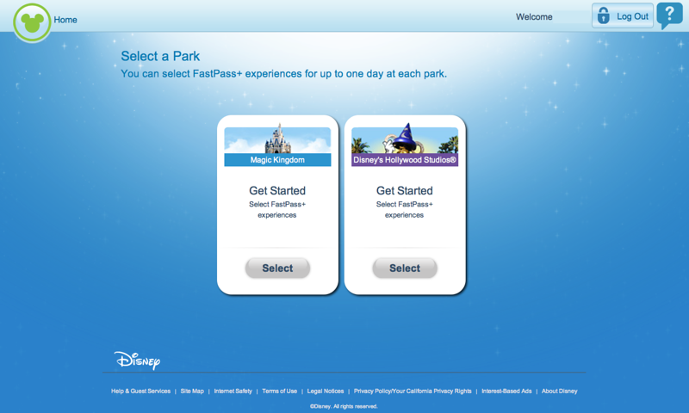Click the Disney logo in the footer
This screenshot has height=413, width=689.
(137, 360)
